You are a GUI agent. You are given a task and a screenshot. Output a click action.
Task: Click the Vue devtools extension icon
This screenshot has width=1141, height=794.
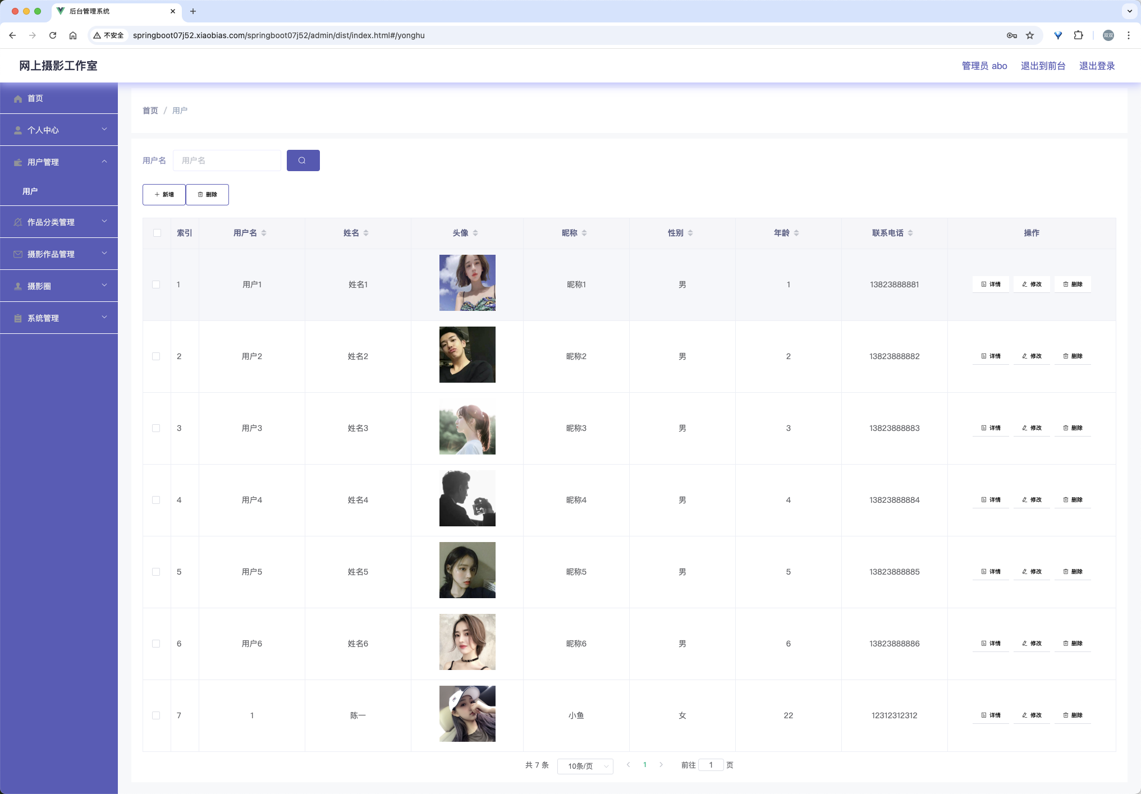tap(1058, 35)
